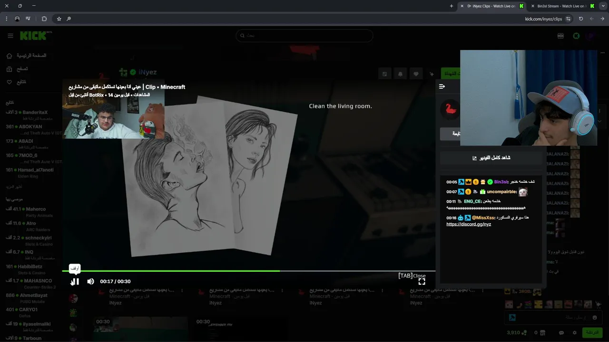Click the green chat send button
This screenshot has height=342, width=609.
click(x=592, y=332)
